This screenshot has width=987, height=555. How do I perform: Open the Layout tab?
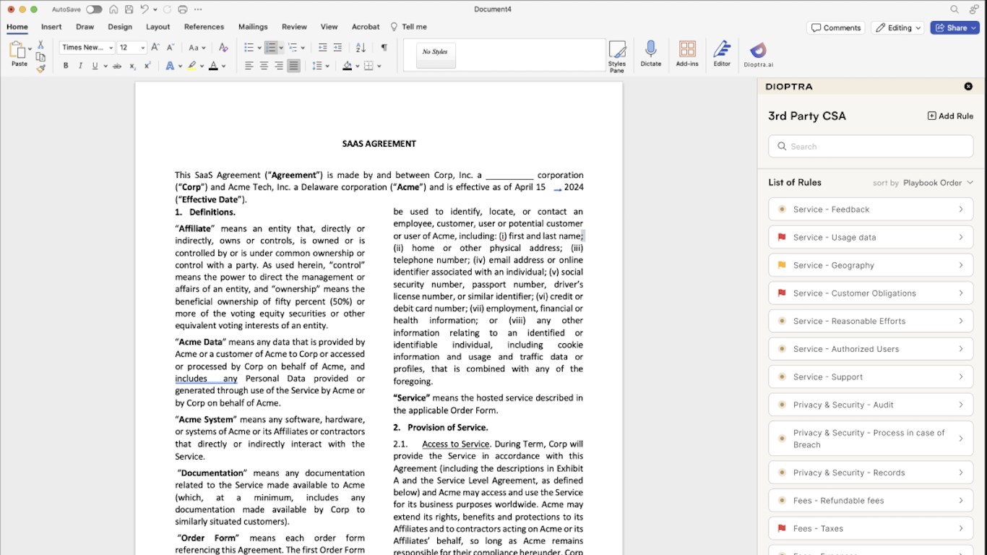pyautogui.click(x=158, y=27)
